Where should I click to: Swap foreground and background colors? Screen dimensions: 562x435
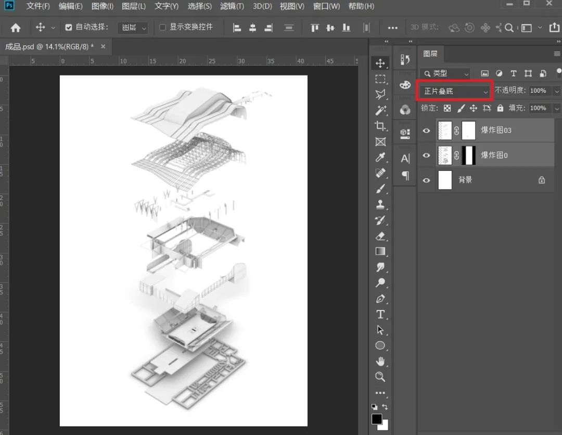point(385,407)
